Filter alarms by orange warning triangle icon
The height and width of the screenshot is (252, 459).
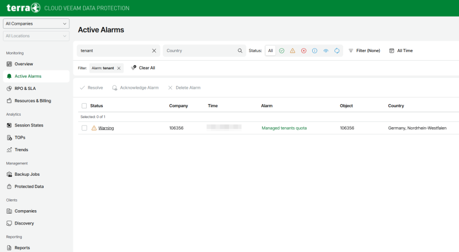click(293, 50)
